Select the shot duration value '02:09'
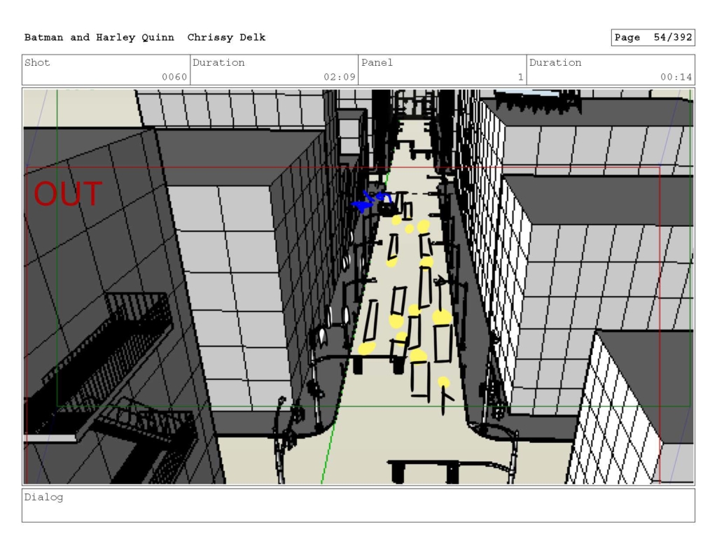 pyautogui.click(x=340, y=77)
